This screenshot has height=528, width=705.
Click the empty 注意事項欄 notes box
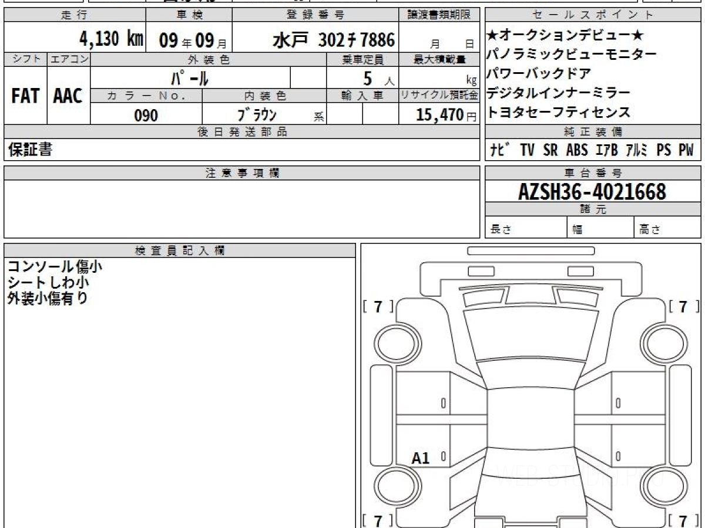241,209
